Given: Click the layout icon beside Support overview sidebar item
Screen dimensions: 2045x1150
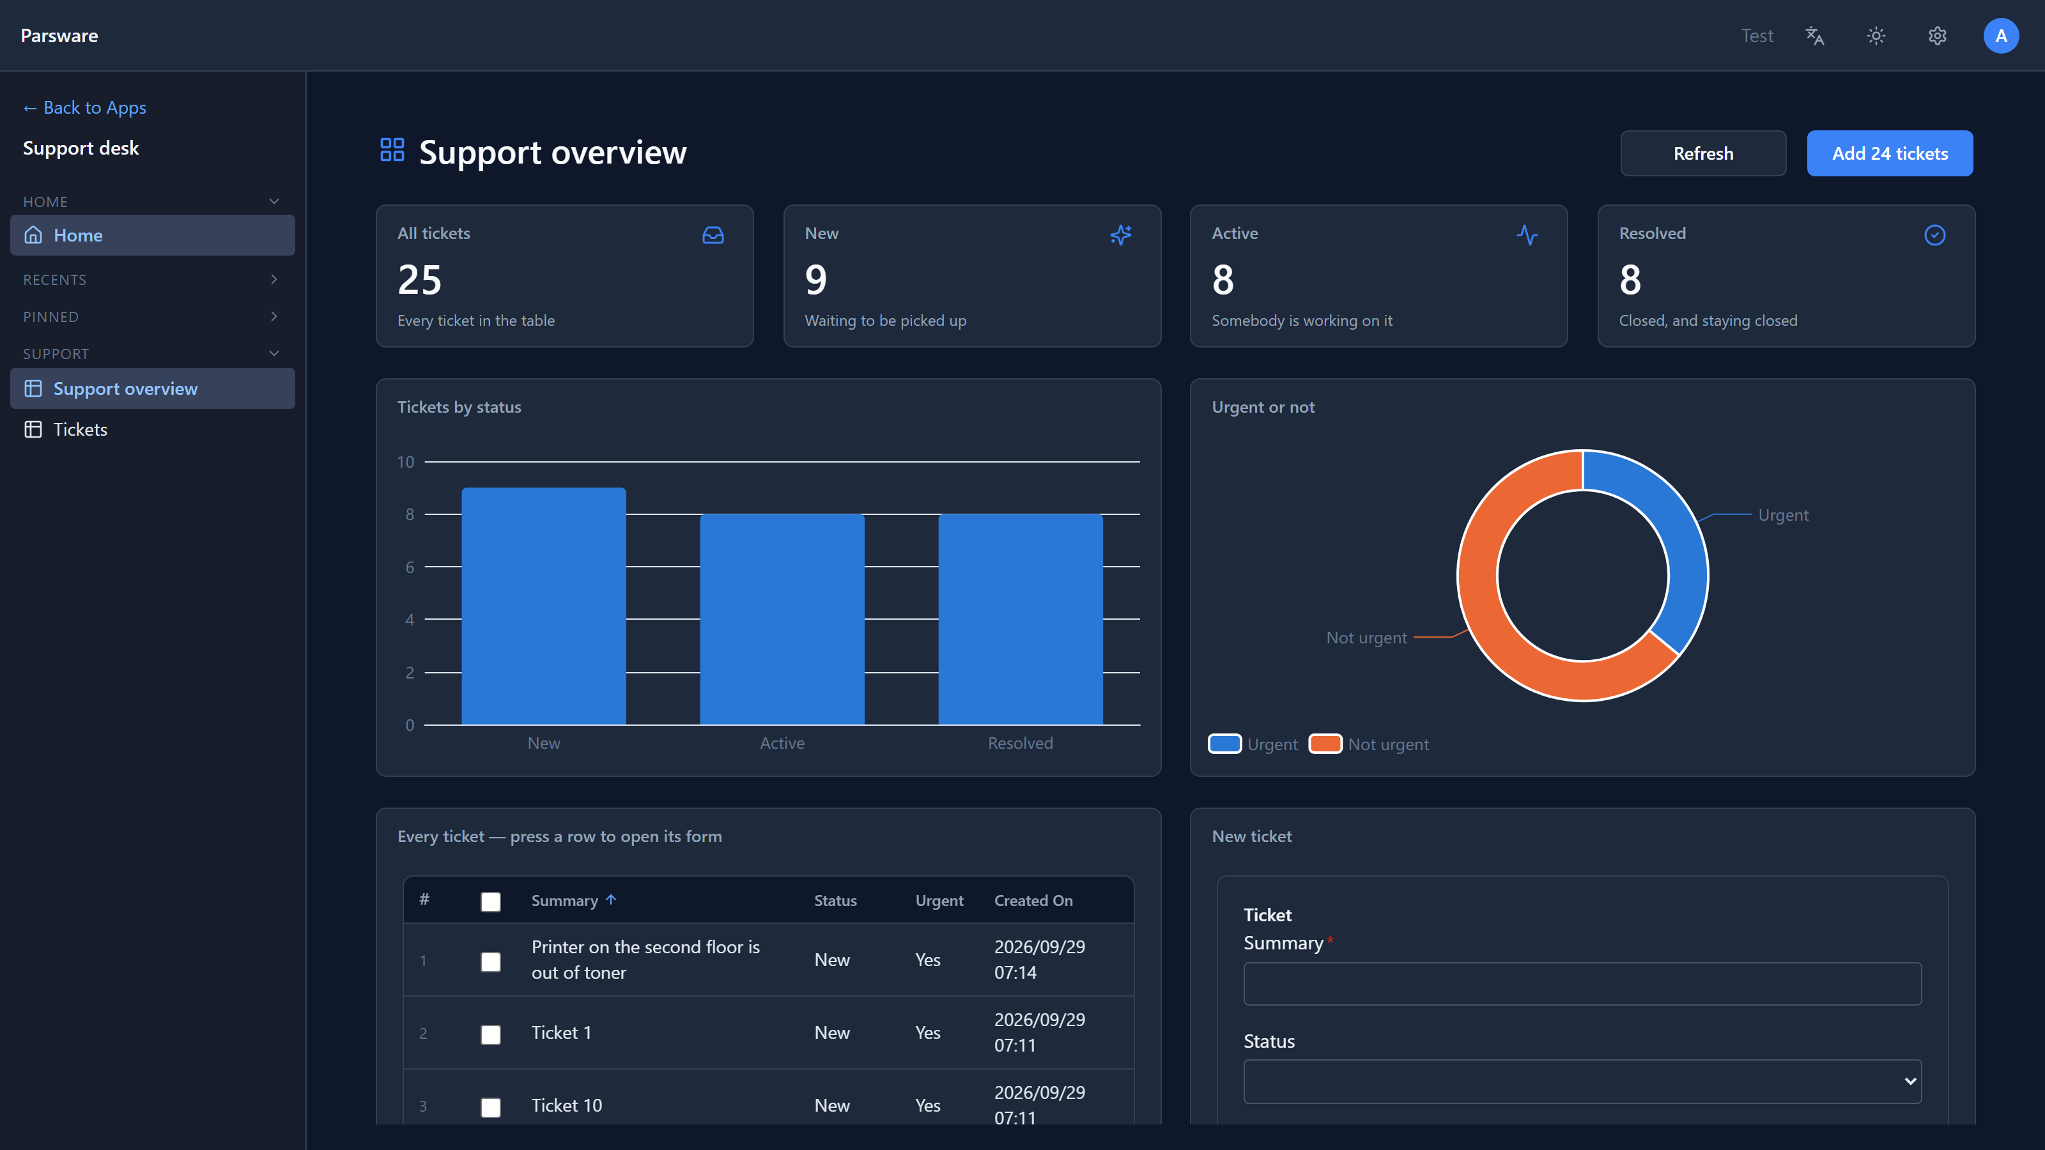Looking at the screenshot, I should pos(33,389).
